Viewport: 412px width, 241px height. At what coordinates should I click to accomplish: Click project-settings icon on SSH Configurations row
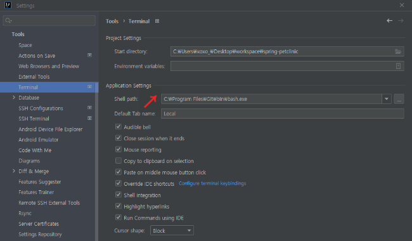tap(89, 108)
